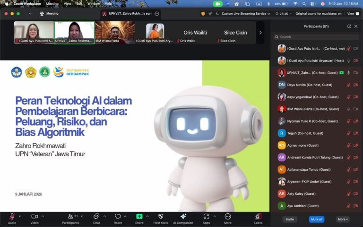Toggle the Video camera on

point(35,216)
